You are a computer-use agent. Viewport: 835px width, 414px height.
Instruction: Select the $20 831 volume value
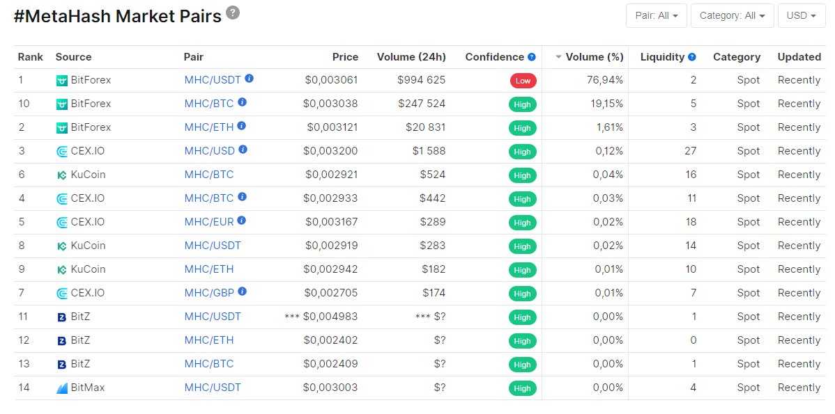click(x=425, y=127)
